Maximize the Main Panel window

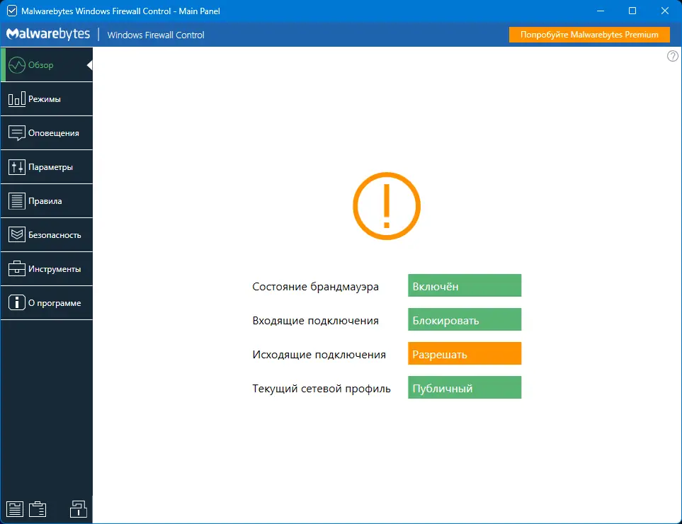point(632,11)
